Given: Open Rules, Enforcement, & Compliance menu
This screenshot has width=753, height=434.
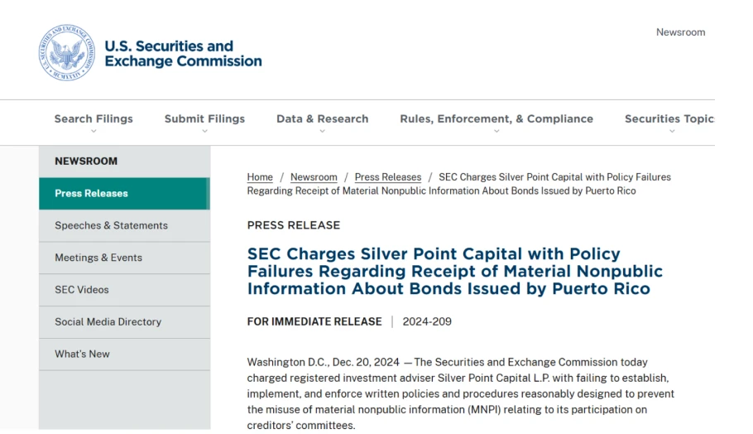Looking at the screenshot, I should click(x=496, y=118).
